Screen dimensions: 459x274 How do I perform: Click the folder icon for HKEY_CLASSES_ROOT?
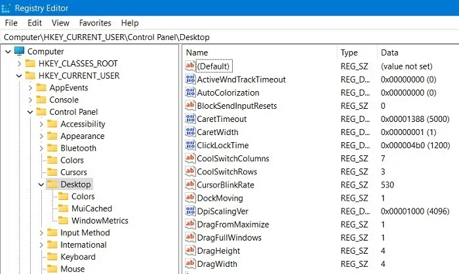[x=31, y=64]
